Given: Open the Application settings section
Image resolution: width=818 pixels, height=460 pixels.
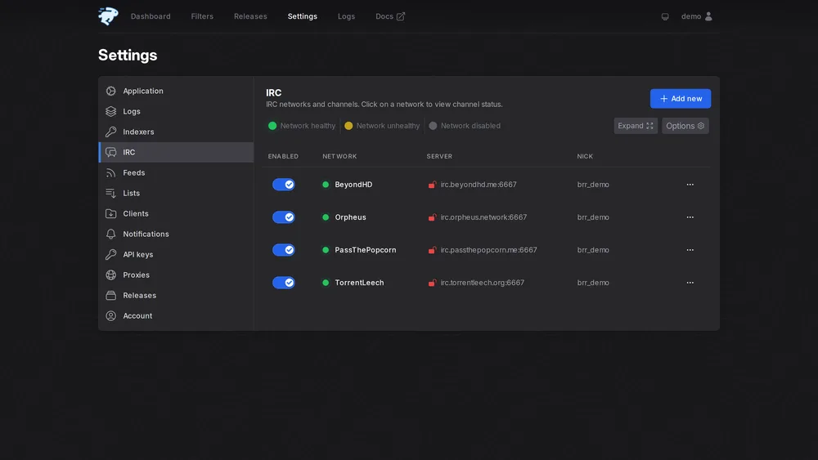Looking at the screenshot, I should coord(176,91).
